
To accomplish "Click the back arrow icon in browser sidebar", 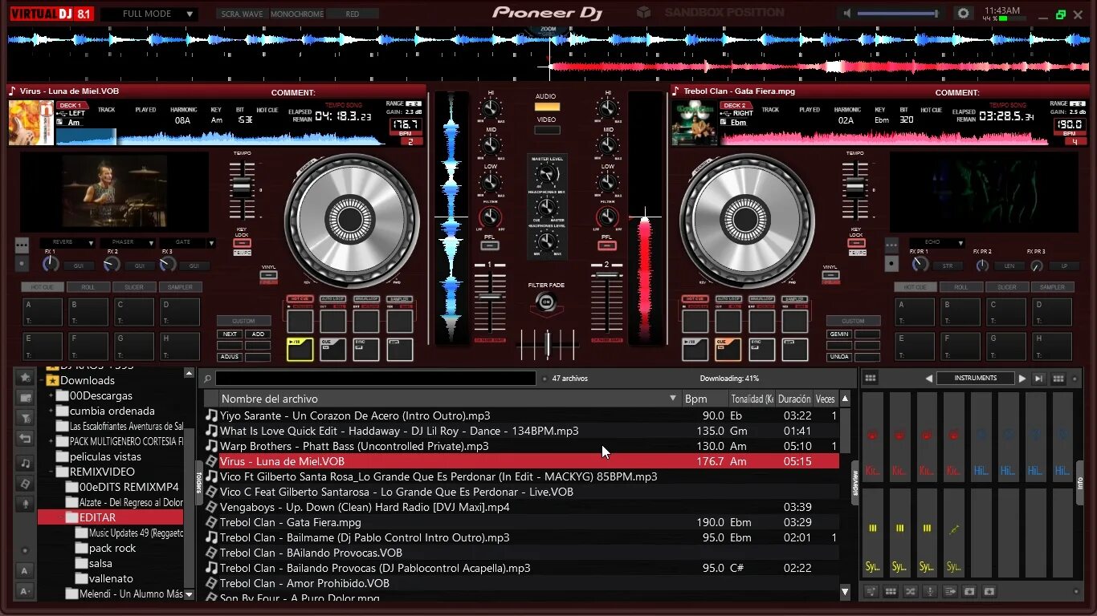I will [x=25, y=438].
